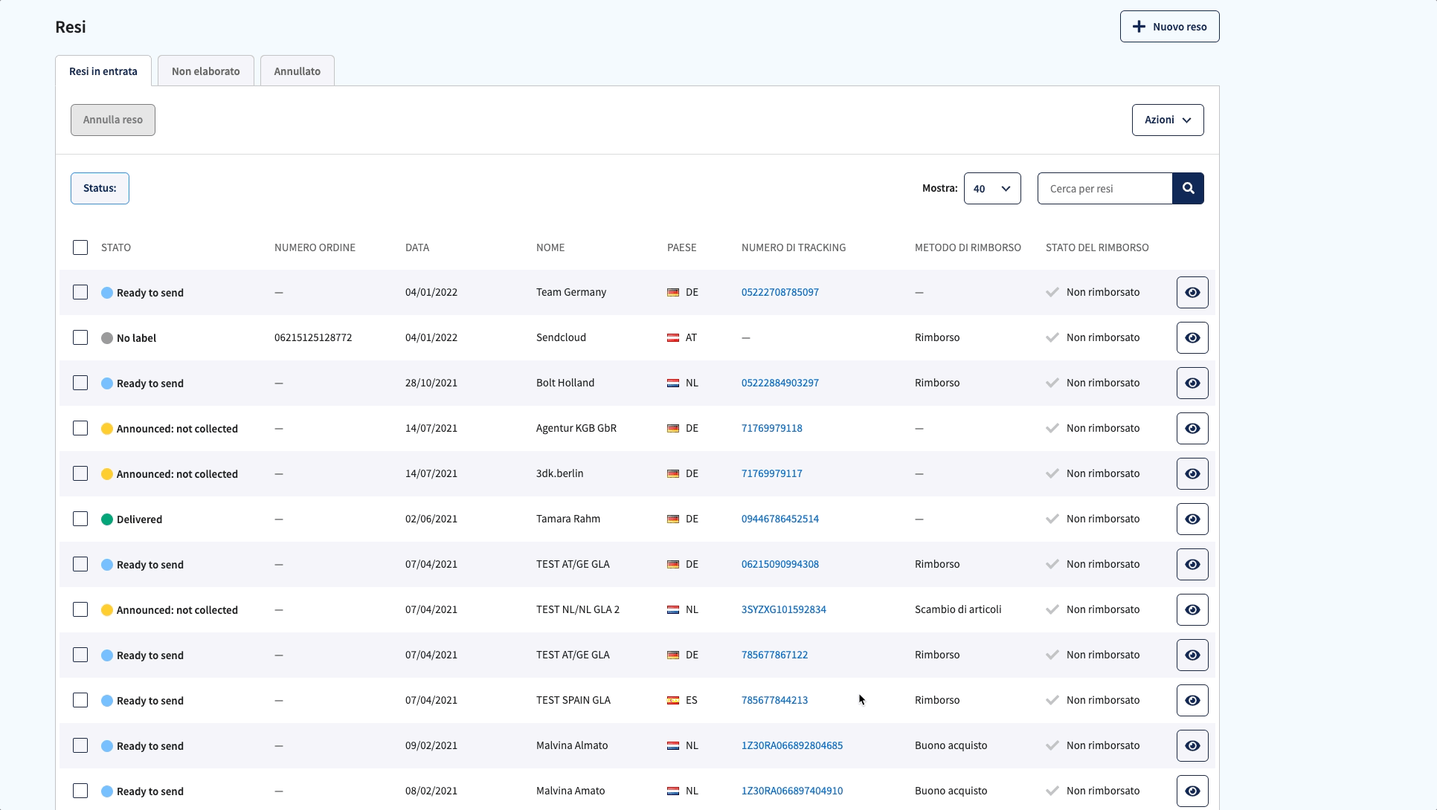1437x810 pixels.
Task: Select the Team Germany row checkbox
Action: click(80, 292)
